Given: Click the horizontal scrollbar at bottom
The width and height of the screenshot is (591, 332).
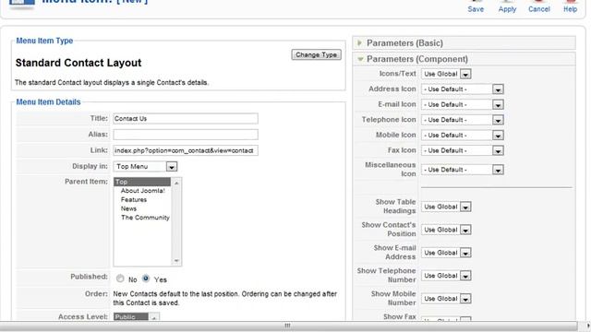Looking at the screenshot, I should point(288,326).
